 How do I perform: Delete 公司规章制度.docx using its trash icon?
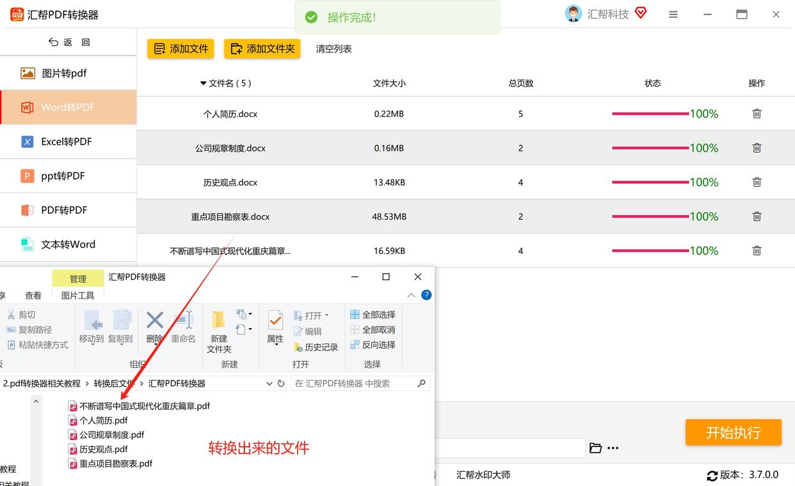(x=756, y=148)
